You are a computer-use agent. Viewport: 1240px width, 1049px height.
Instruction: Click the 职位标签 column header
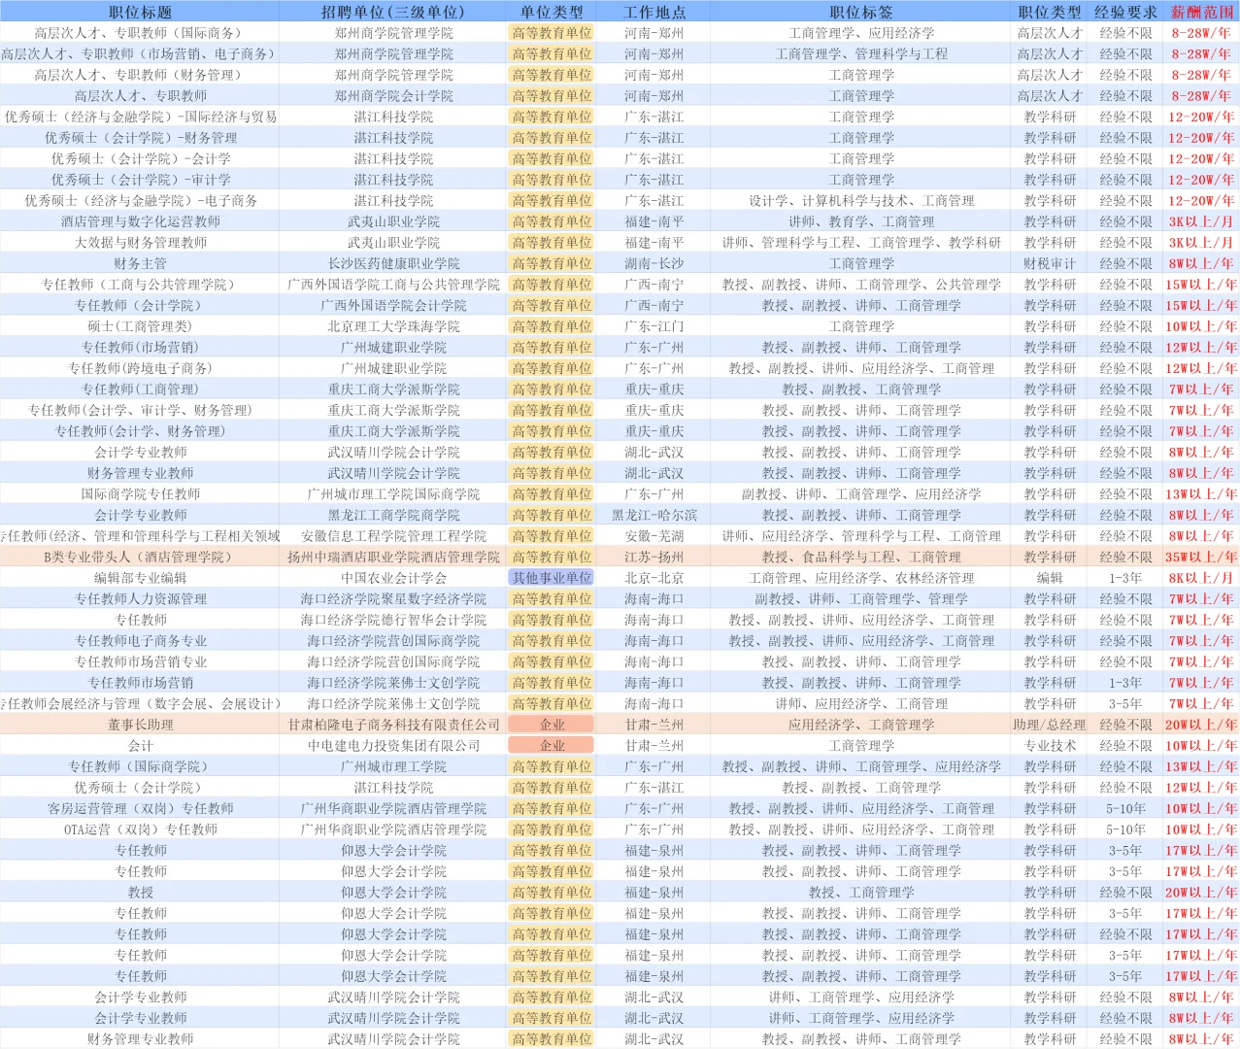tap(860, 12)
